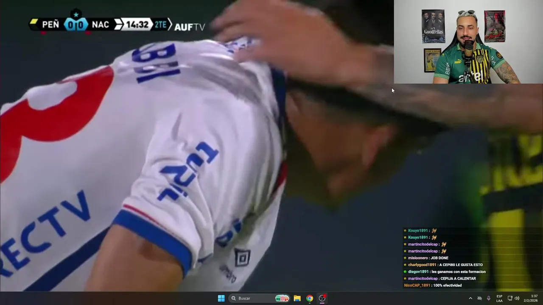Click the microphone tray icon
The image size is (543, 305).
coord(489,298)
